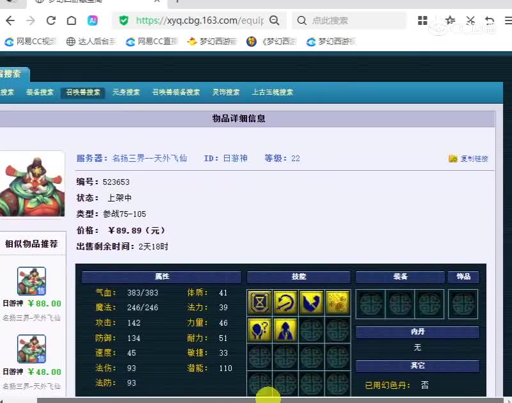The height and width of the screenshot is (403, 512).
Task: Click the 编号 523653 text
Action: click(x=103, y=182)
